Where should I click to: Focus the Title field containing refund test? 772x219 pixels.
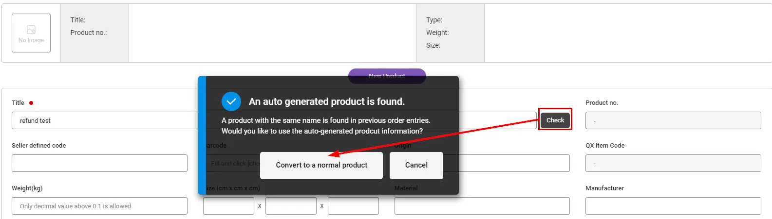(105, 120)
